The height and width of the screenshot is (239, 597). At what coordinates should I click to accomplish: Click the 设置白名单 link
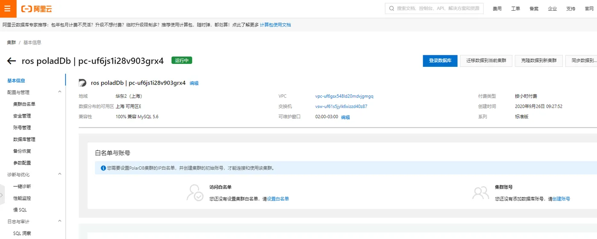pyautogui.click(x=278, y=199)
